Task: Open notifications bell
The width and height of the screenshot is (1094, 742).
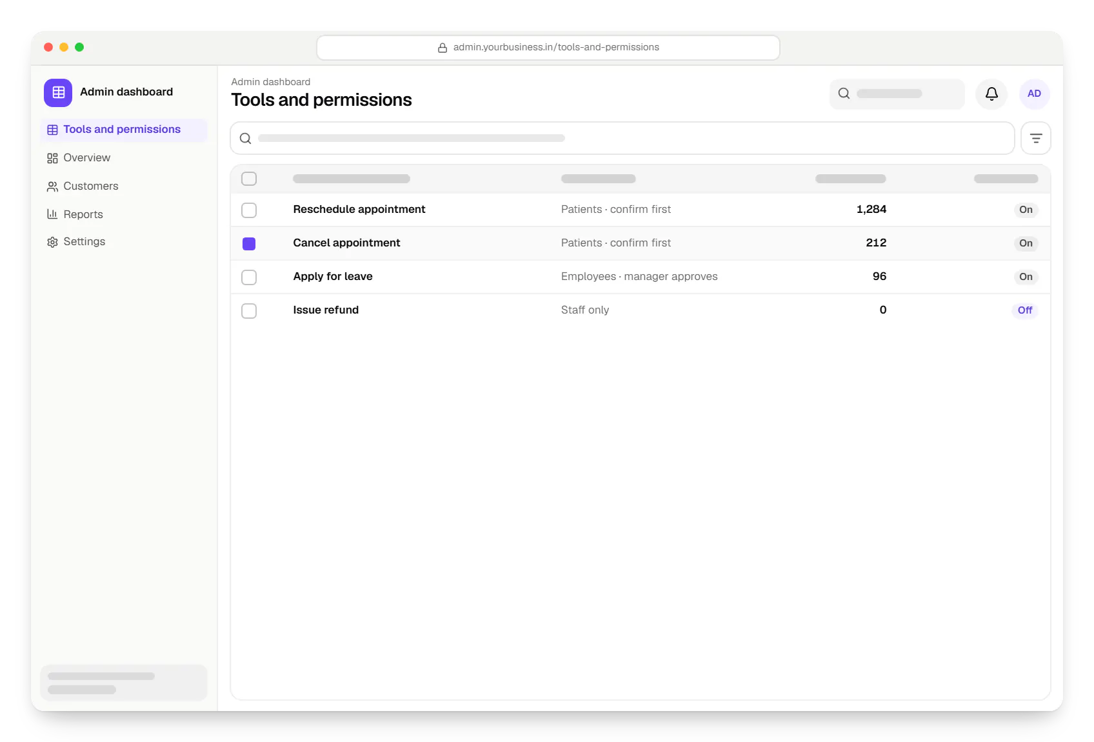Action: coord(991,94)
